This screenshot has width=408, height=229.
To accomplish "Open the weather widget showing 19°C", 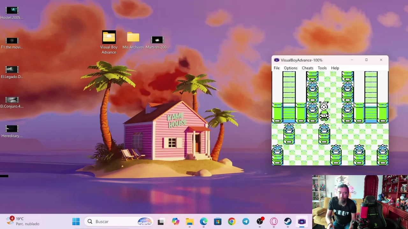I will 23,221.
